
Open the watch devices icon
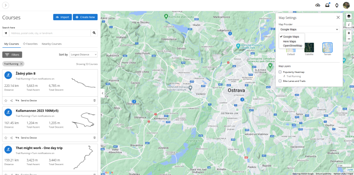coord(337,5)
